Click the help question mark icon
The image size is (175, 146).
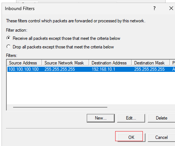[154, 8]
